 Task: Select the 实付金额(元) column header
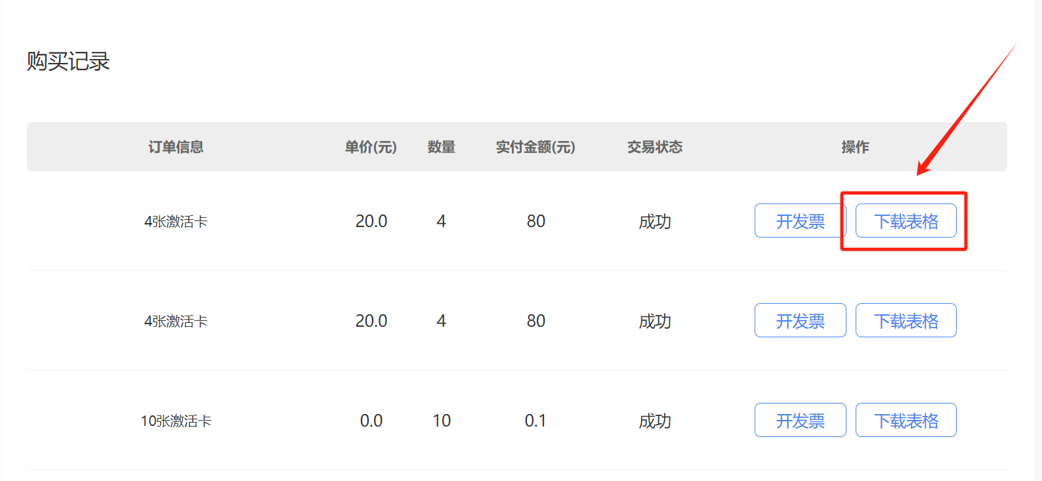coord(535,147)
